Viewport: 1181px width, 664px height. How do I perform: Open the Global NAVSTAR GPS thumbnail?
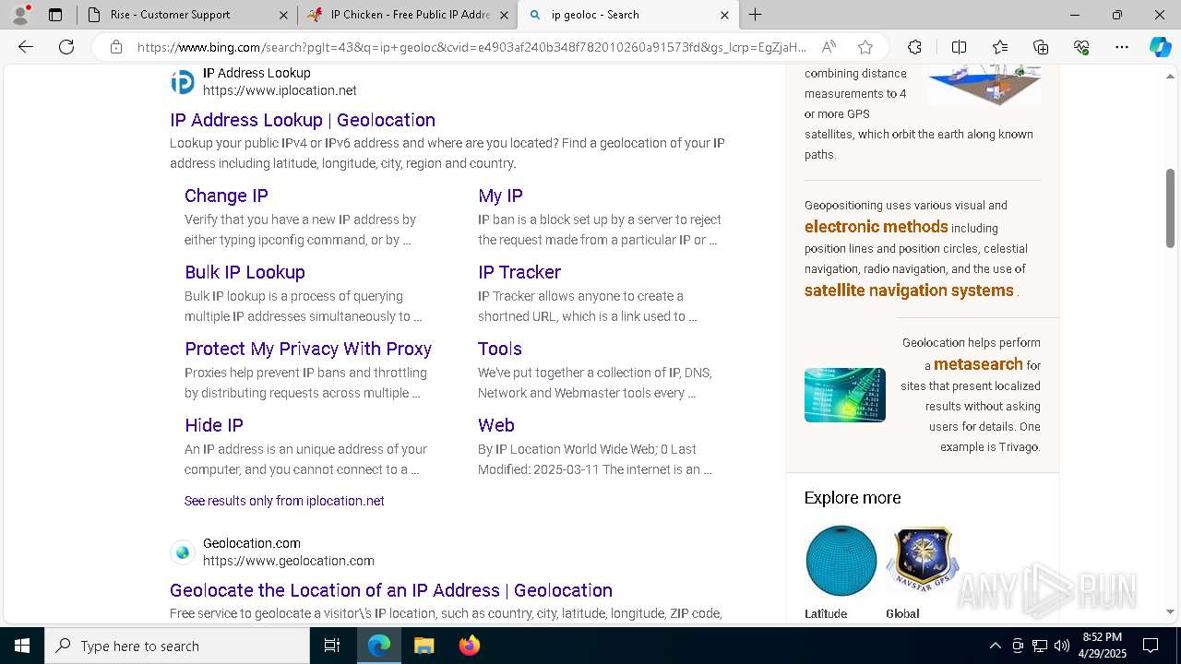click(x=922, y=561)
